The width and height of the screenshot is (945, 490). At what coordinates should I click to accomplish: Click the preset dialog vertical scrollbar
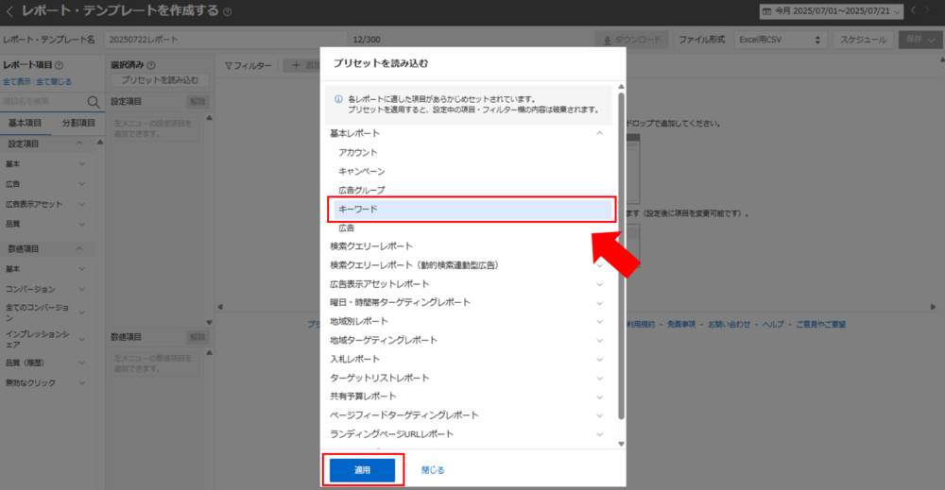click(x=622, y=256)
